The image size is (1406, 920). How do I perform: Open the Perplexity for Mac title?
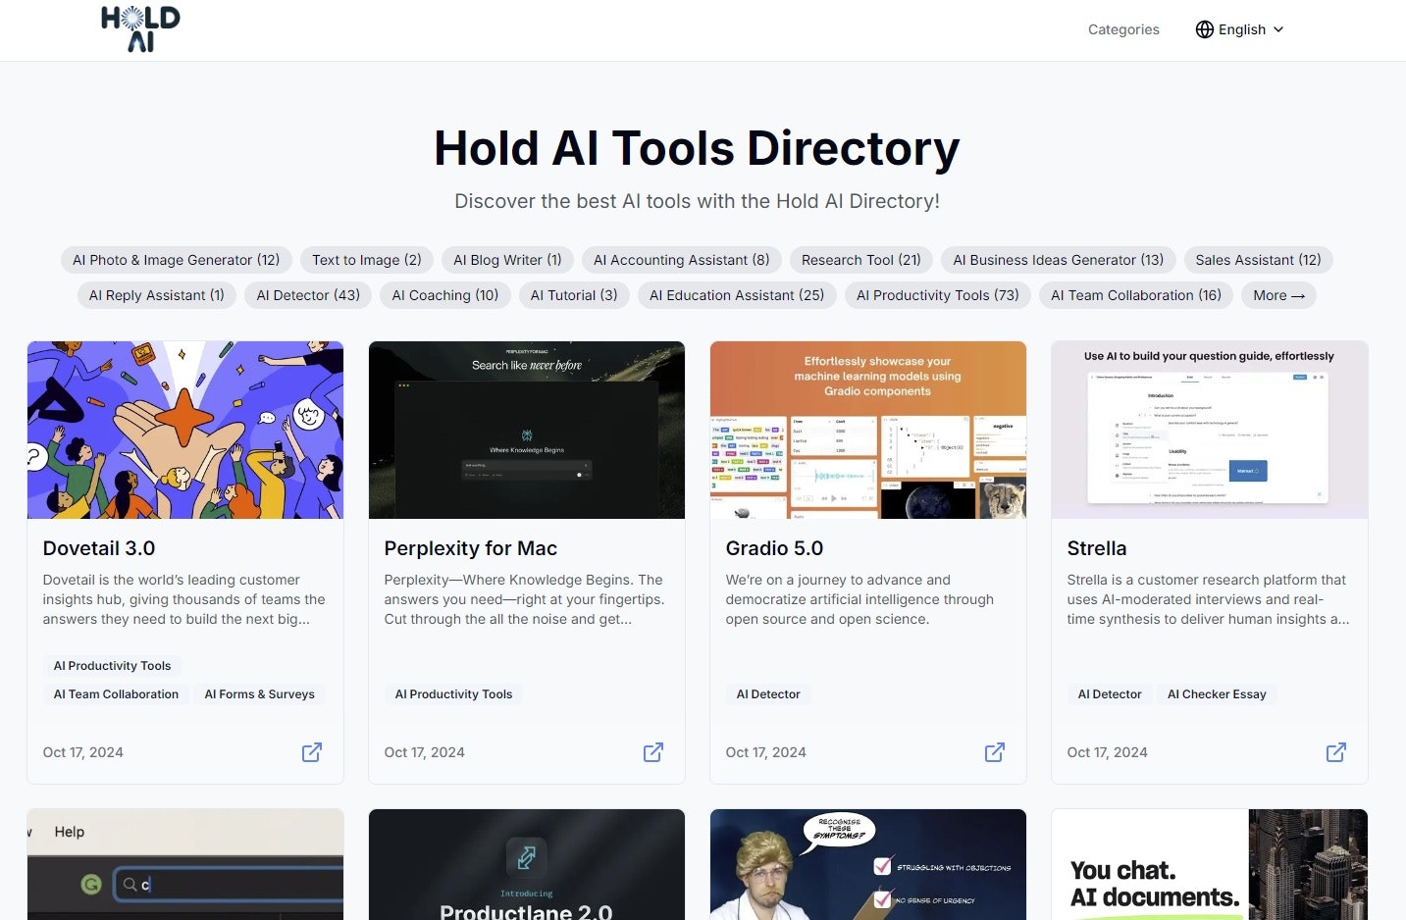point(471,548)
